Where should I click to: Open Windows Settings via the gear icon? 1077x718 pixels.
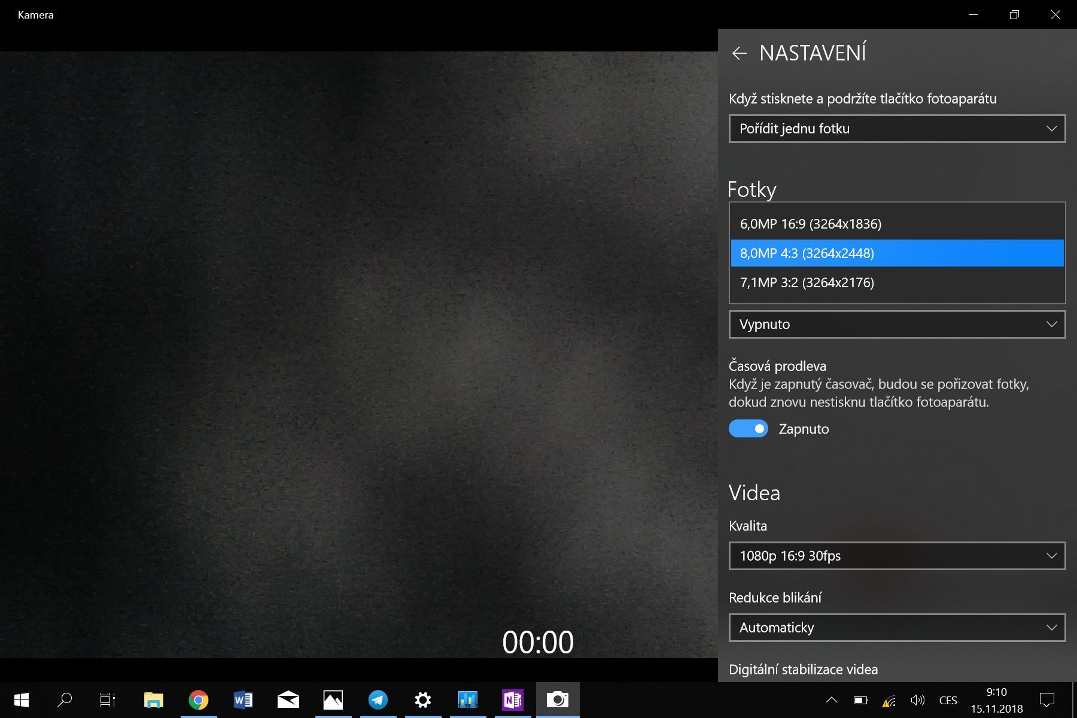[422, 699]
